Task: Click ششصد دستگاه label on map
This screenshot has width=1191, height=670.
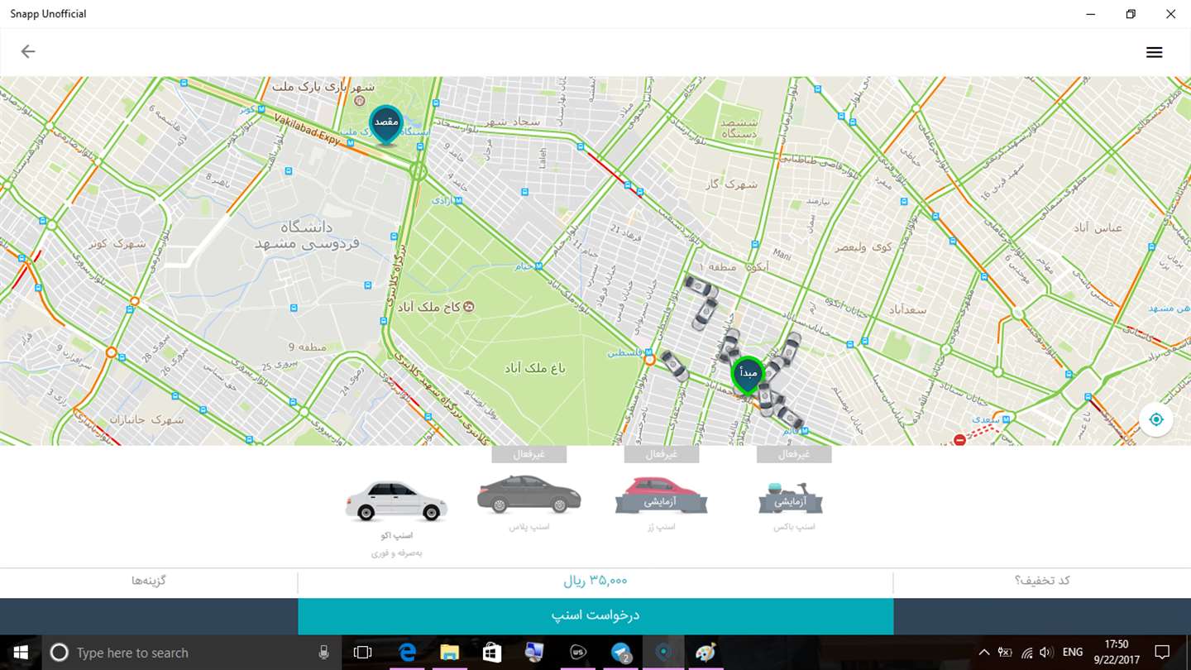Action: pos(739,127)
